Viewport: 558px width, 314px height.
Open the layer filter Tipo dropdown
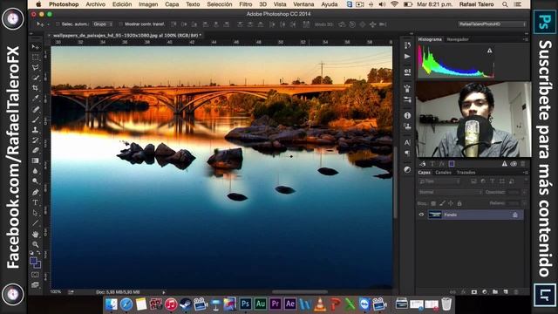[x=439, y=181]
